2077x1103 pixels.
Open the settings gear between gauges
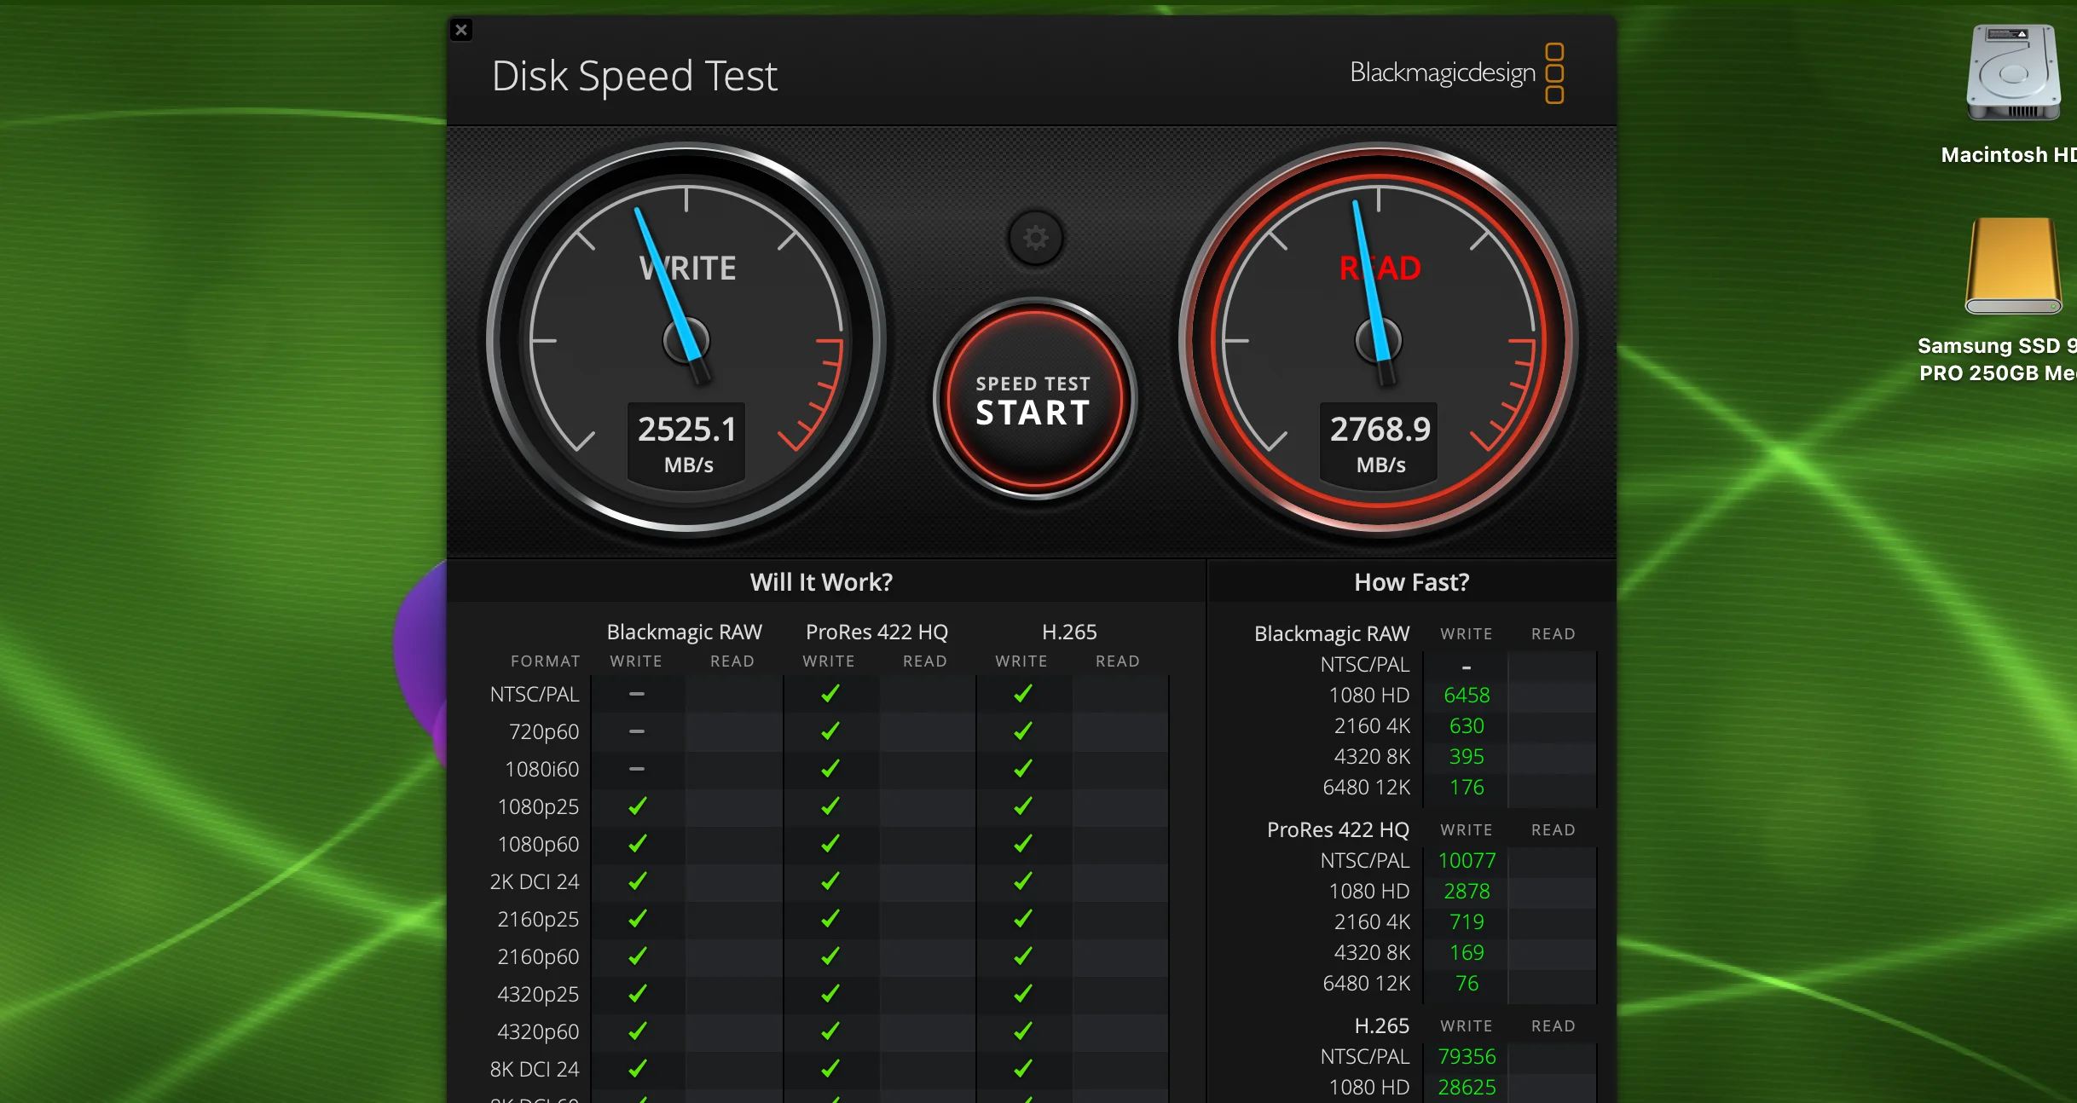click(1035, 238)
